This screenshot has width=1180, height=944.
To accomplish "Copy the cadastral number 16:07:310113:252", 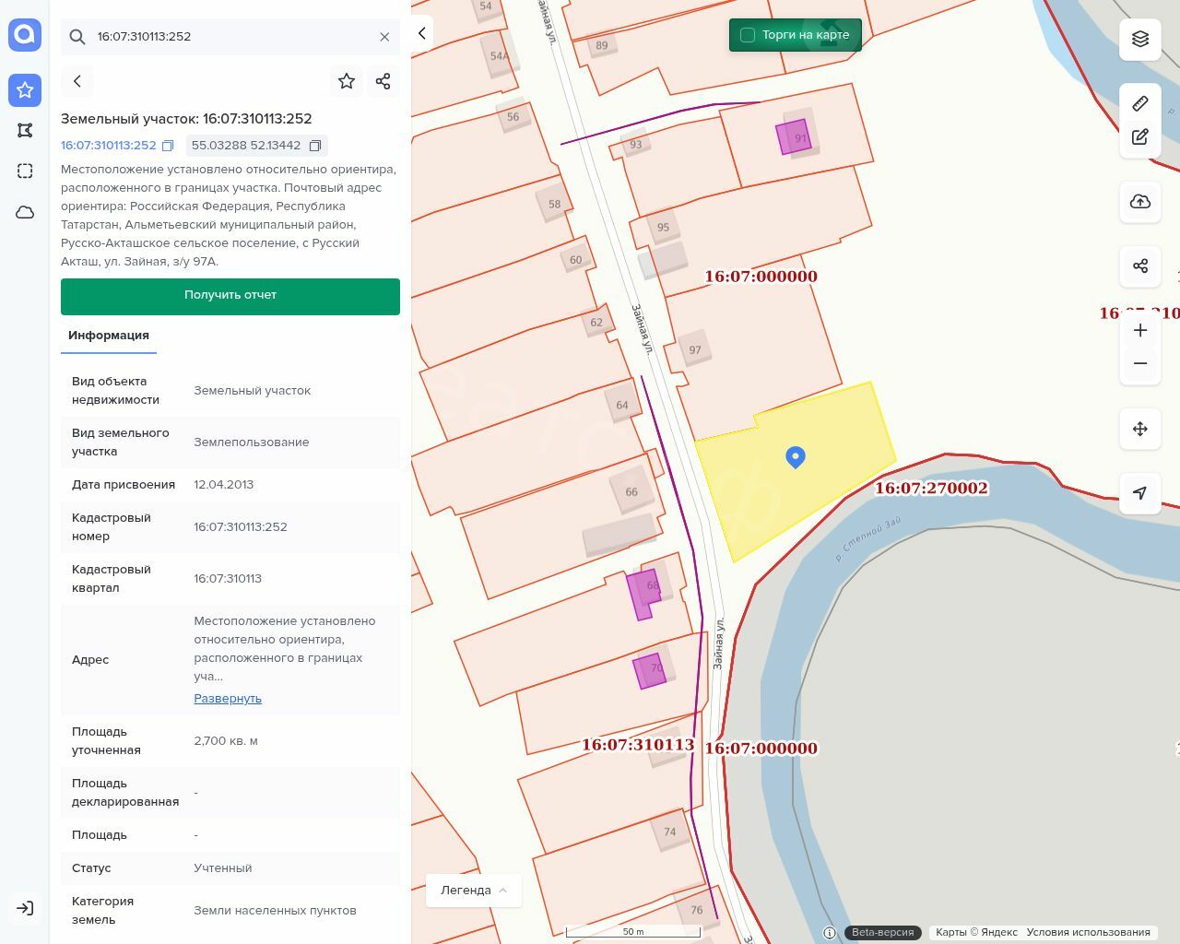I will click(x=168, y=146).
